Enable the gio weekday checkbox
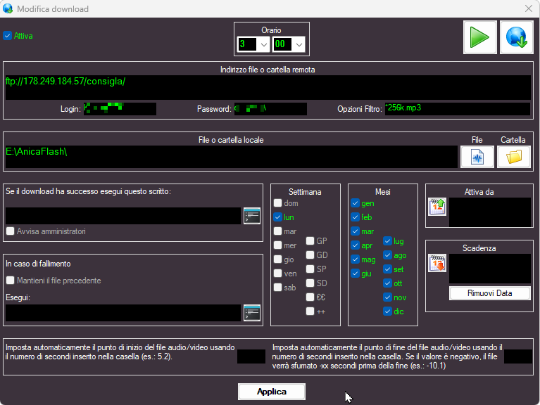Viewport: 540px width, 405px height. click(x=277, y=259)
